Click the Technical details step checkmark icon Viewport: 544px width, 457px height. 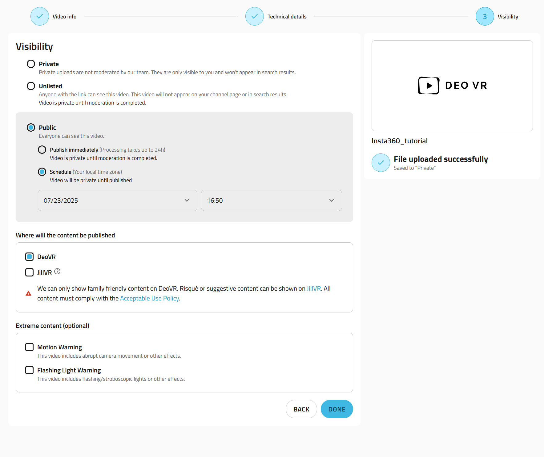pyautogui.click(x=255, y=16)
